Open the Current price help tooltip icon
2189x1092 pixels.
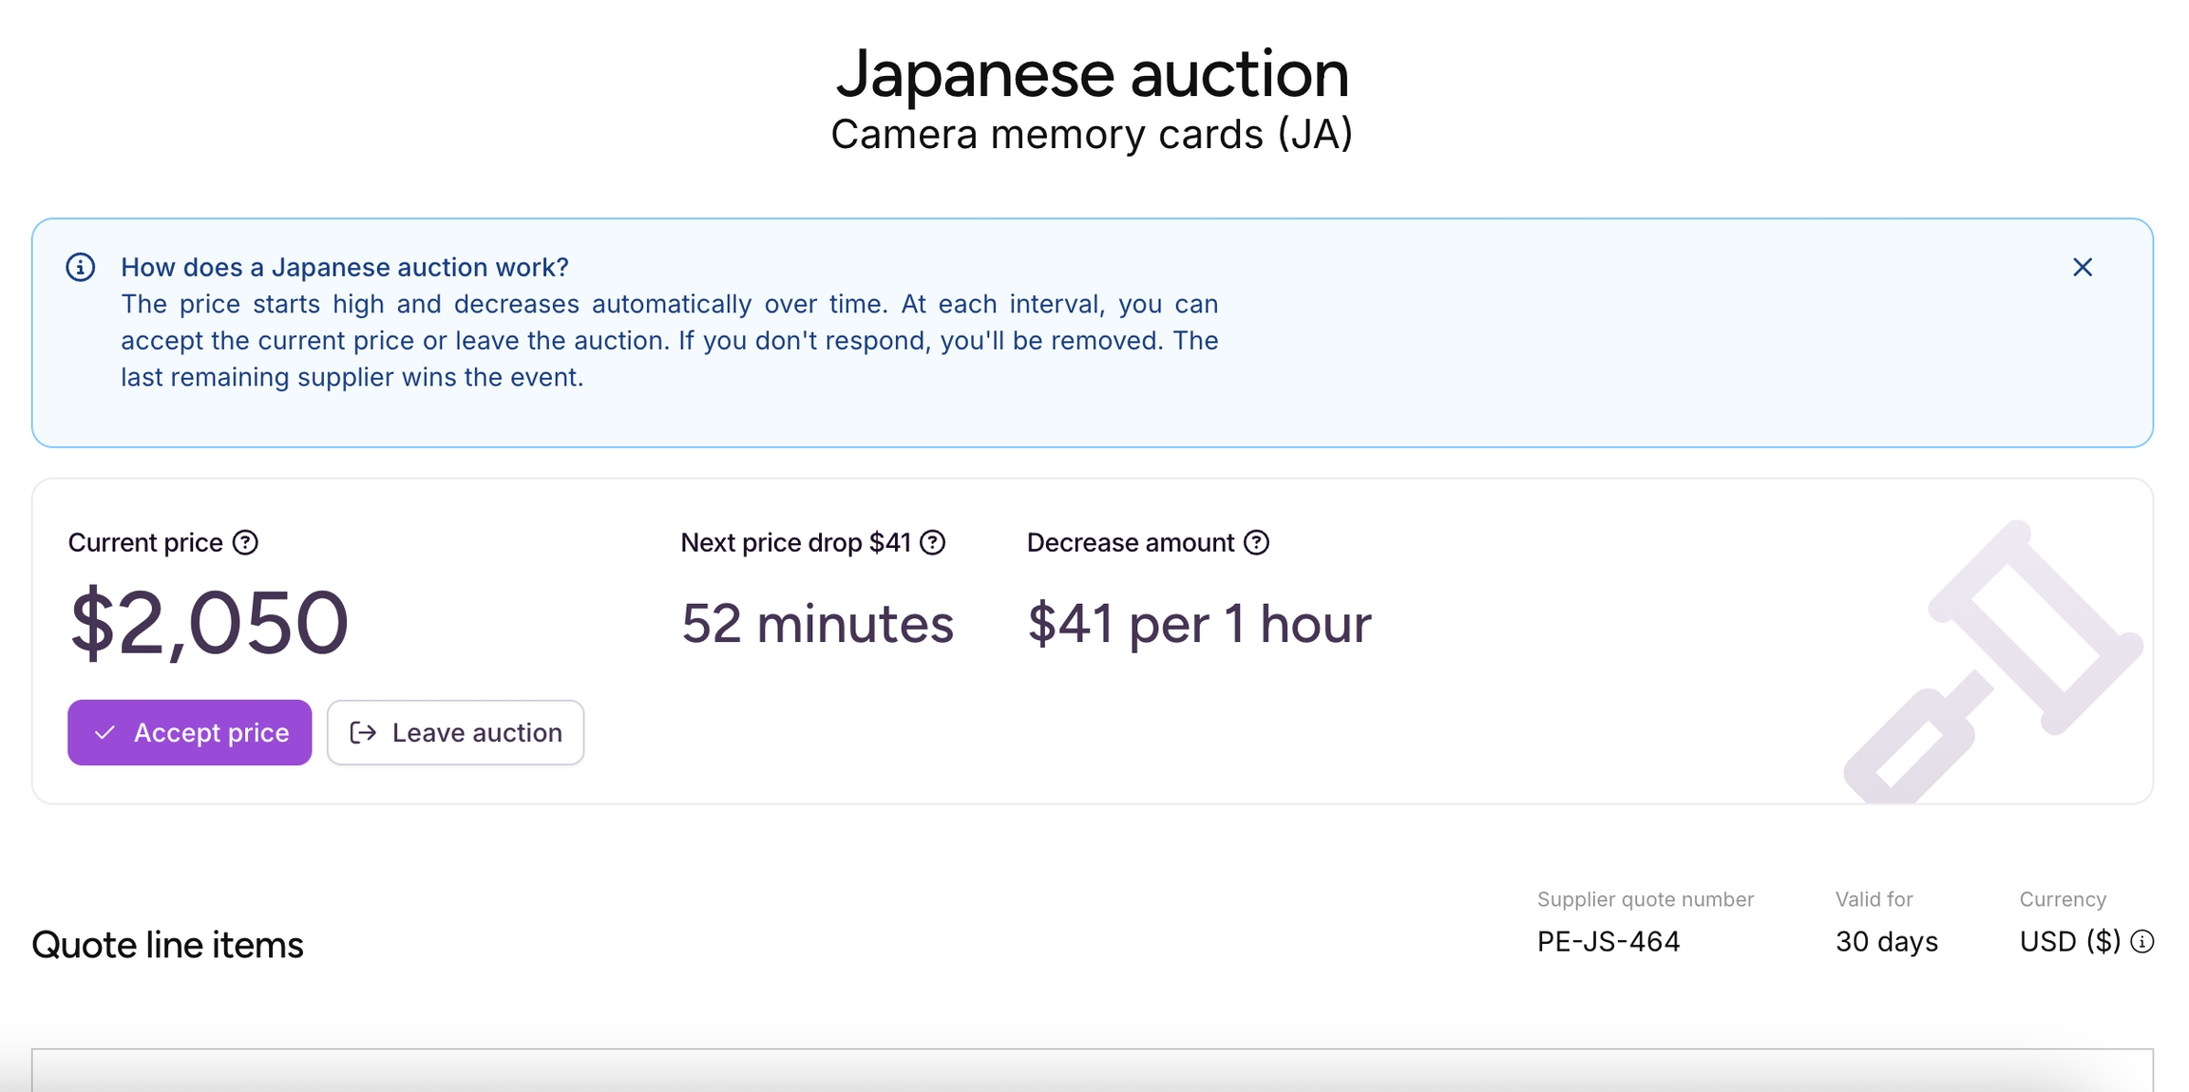[x=246, y=542]
